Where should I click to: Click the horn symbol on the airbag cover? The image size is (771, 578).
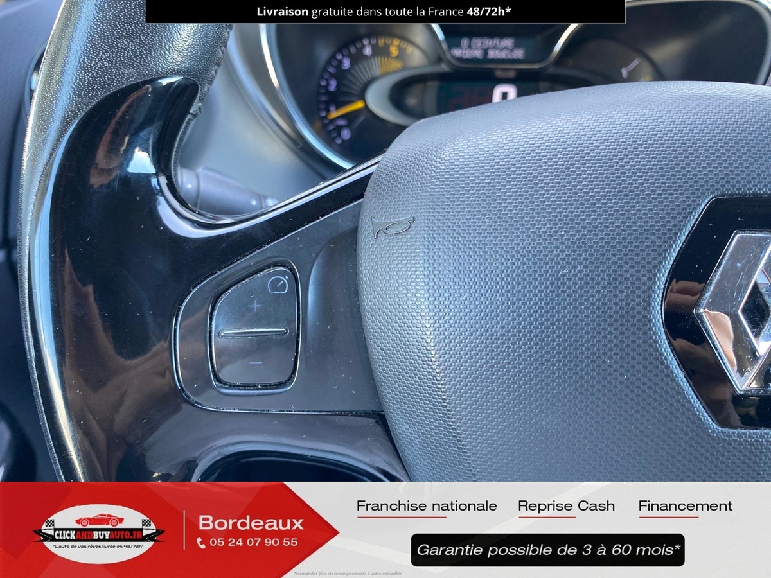tap(392, 227)
